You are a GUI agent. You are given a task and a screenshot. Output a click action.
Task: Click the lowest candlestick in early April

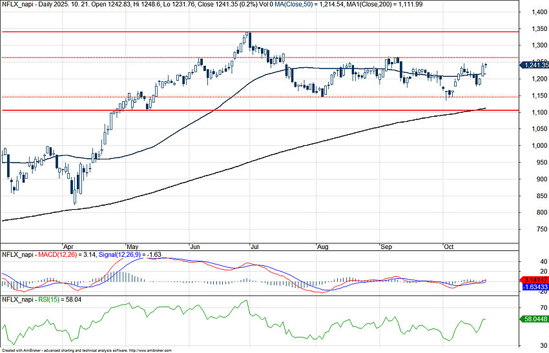[x=75, y=196]
